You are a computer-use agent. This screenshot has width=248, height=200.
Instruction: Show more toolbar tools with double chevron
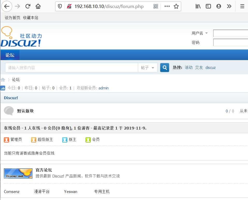point(229,6)
